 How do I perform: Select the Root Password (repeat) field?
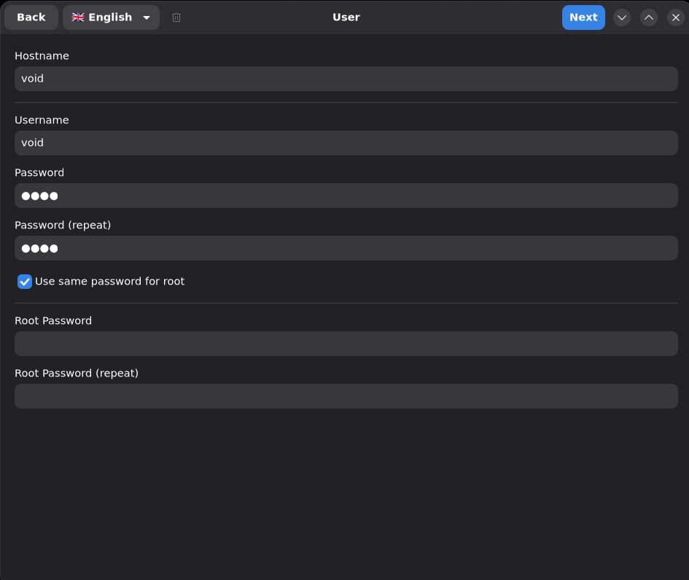coord(346,396)
